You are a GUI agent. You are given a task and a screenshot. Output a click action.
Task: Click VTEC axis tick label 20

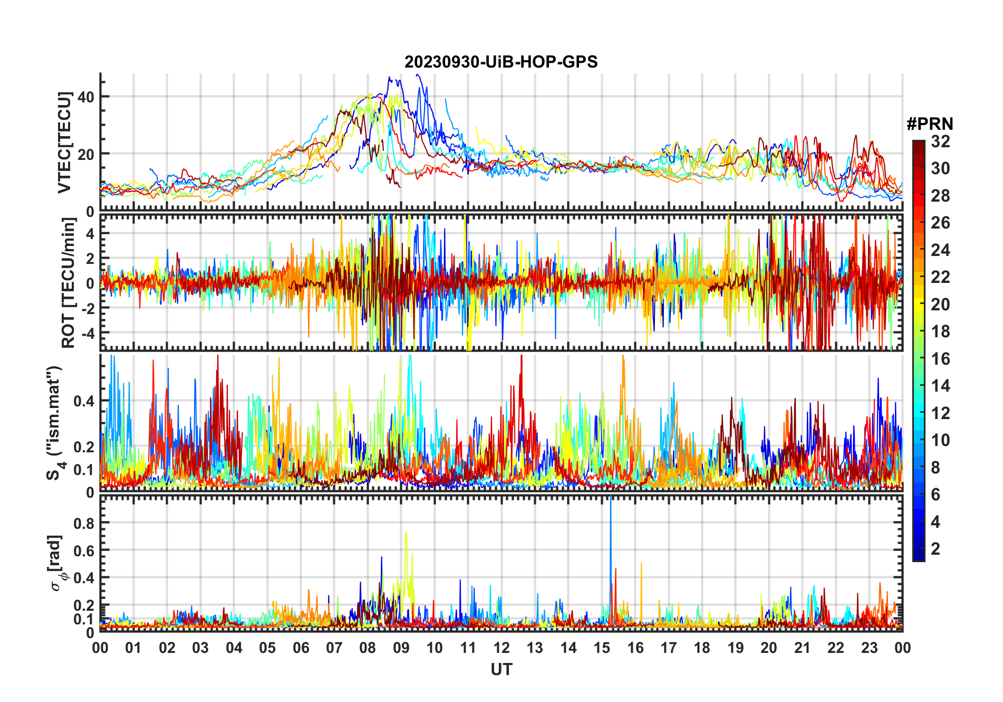[86, 154]
